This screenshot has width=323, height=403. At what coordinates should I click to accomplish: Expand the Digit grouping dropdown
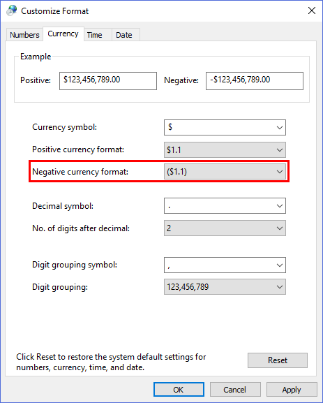pos(225,287)
